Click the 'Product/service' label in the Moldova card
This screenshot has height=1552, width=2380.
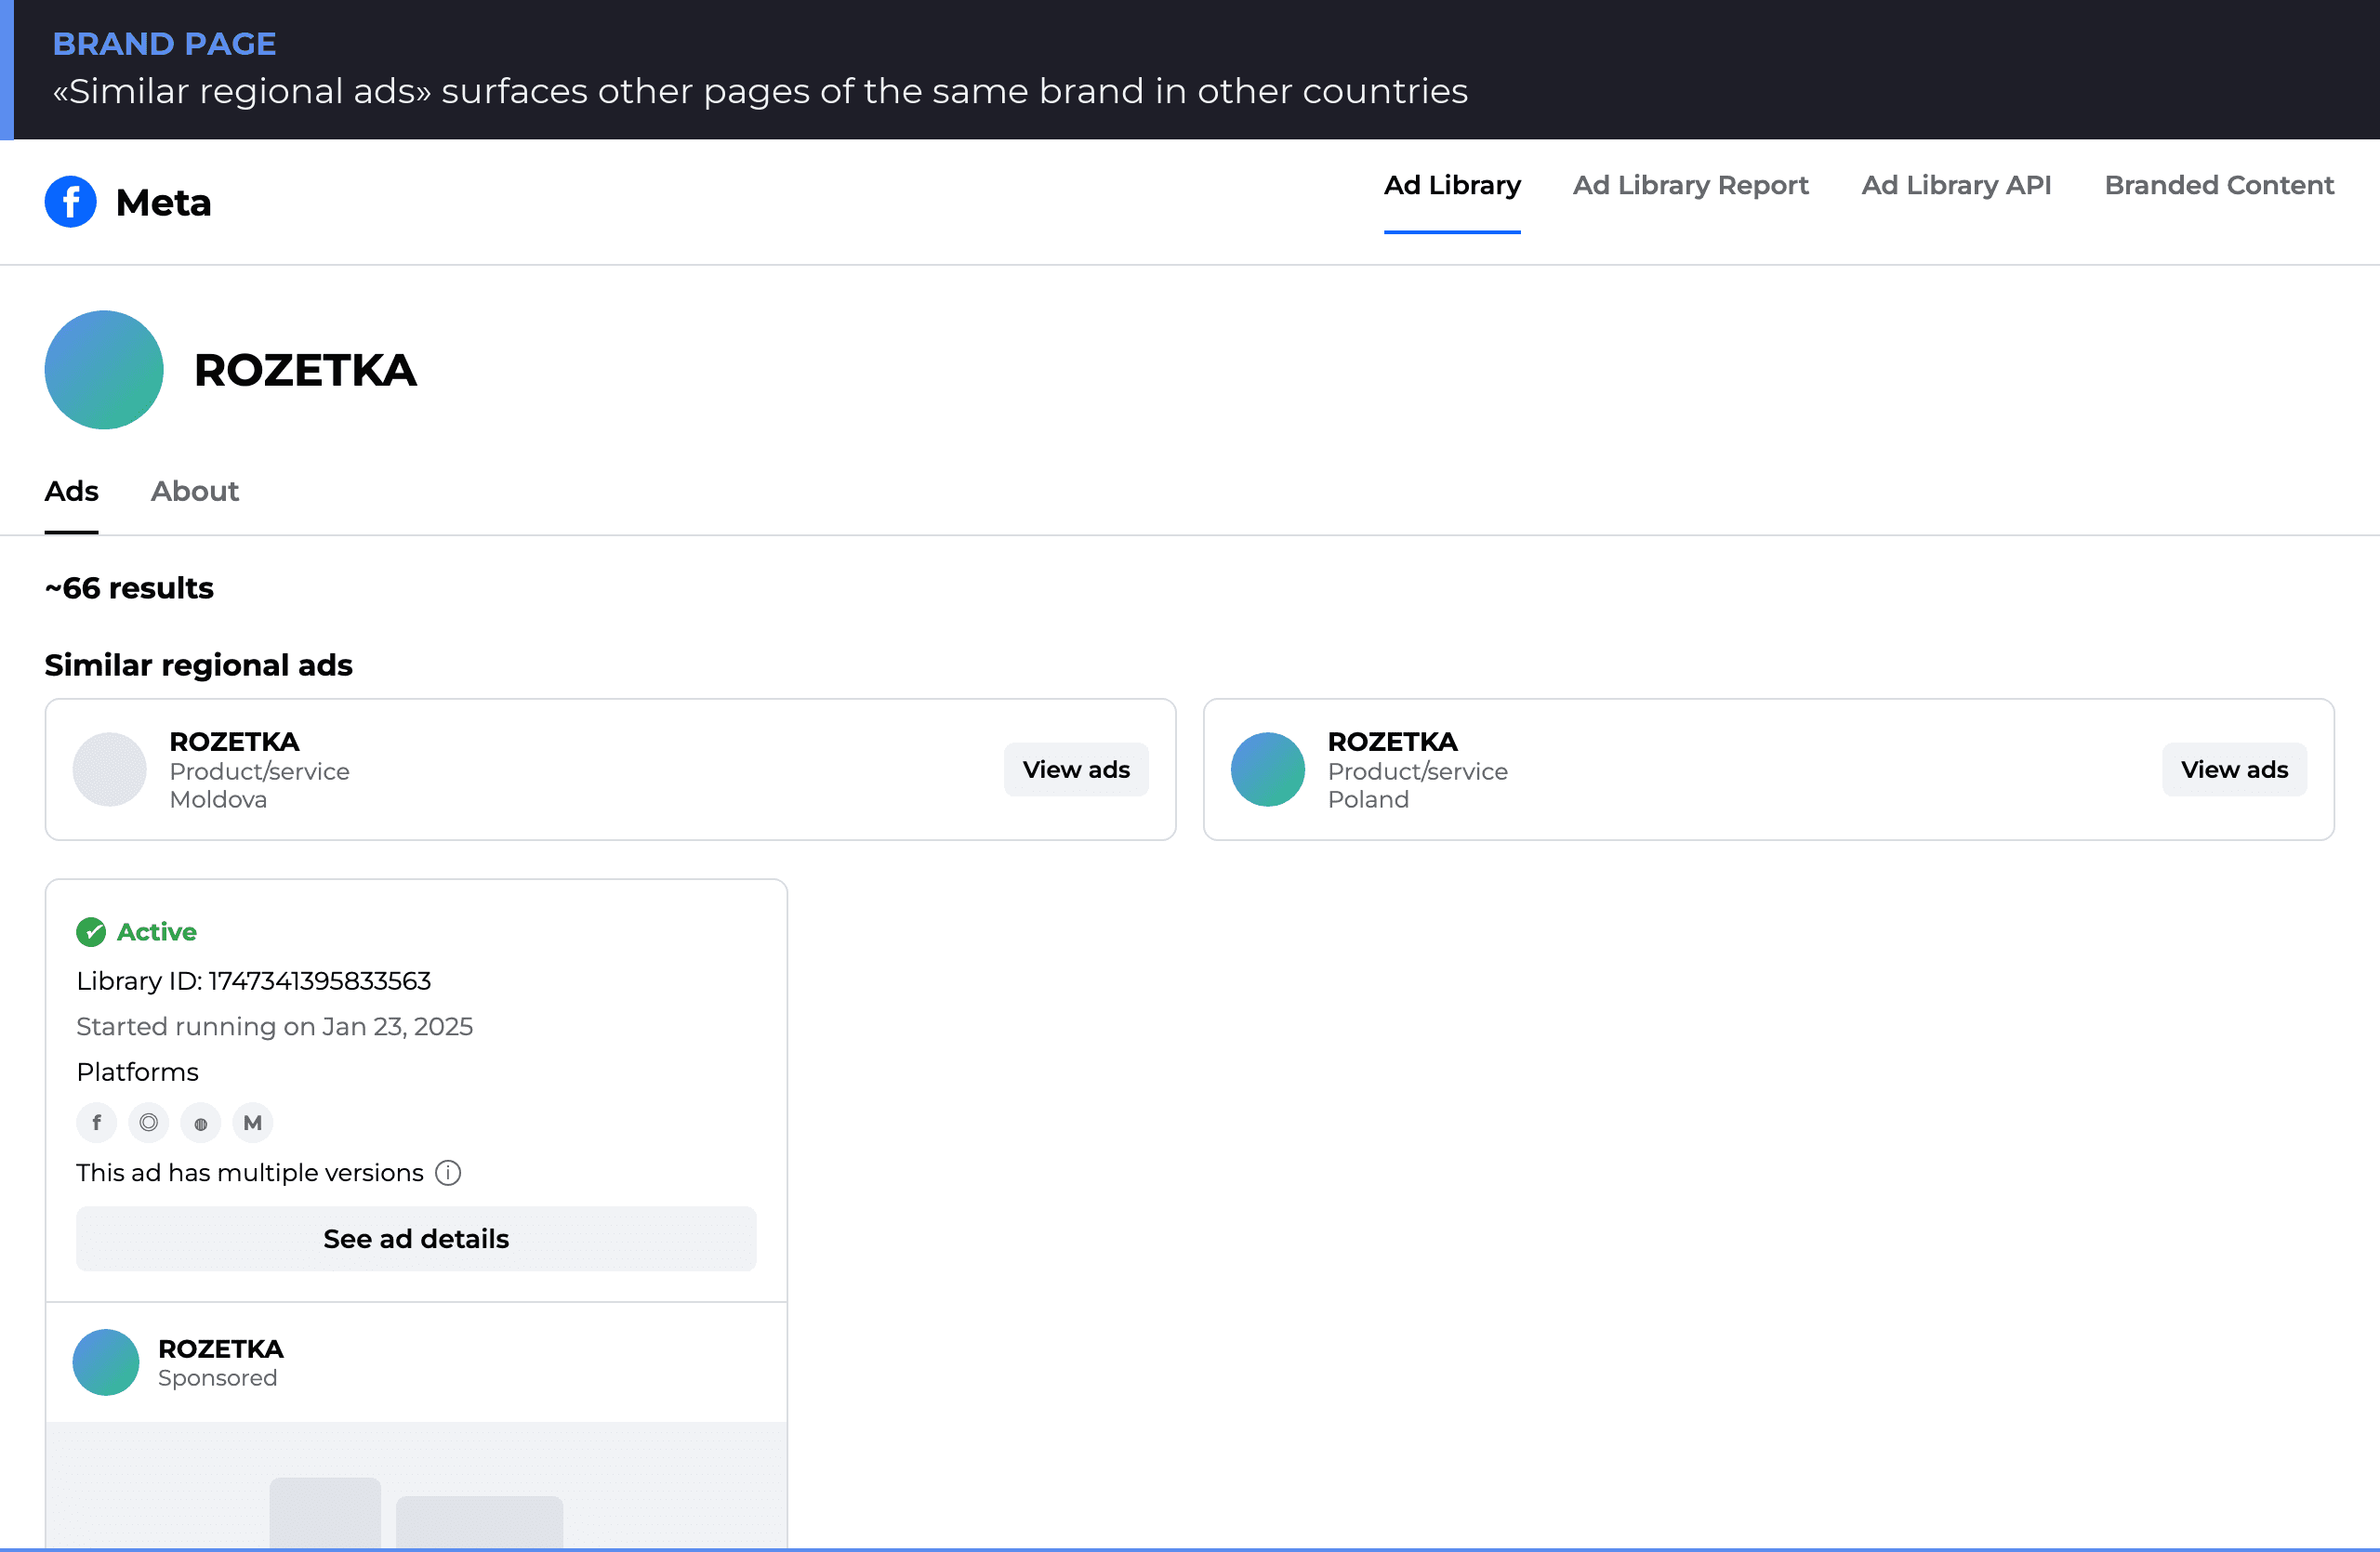click(259, 771)
